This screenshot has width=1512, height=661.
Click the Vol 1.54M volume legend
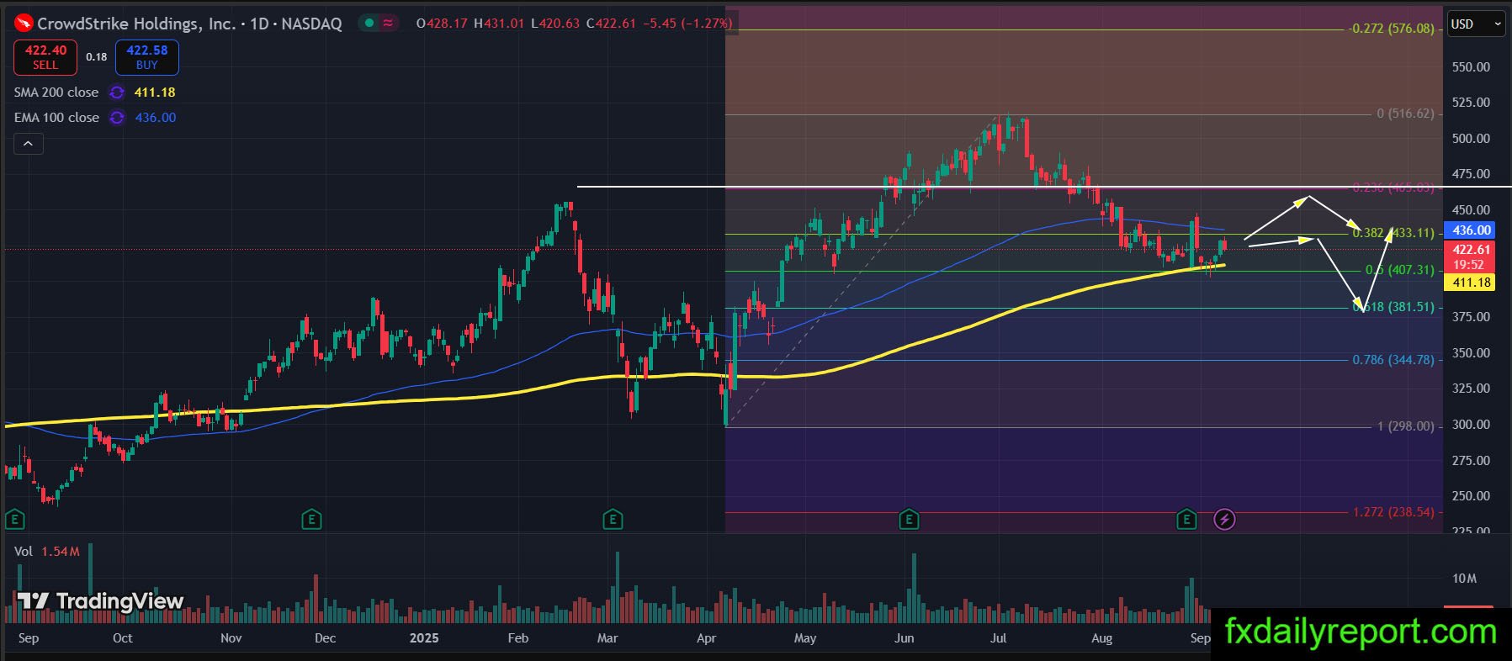click(x=47, y=551)
